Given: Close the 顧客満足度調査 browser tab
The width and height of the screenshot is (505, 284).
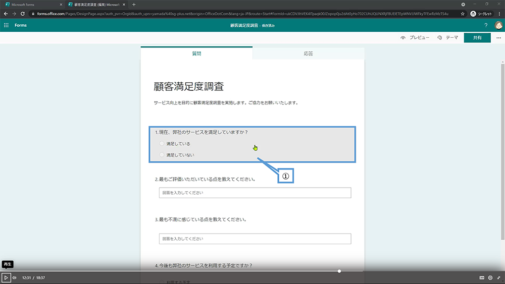Looking at the screenshot, I should 124,5.
